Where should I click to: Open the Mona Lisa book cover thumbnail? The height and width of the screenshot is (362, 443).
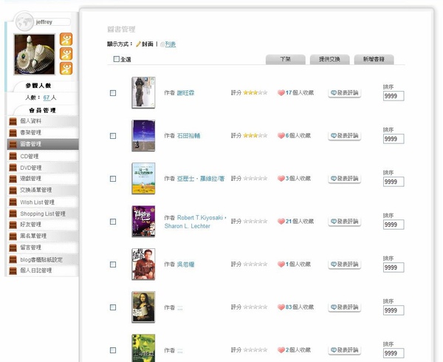(x=143, y=307)
